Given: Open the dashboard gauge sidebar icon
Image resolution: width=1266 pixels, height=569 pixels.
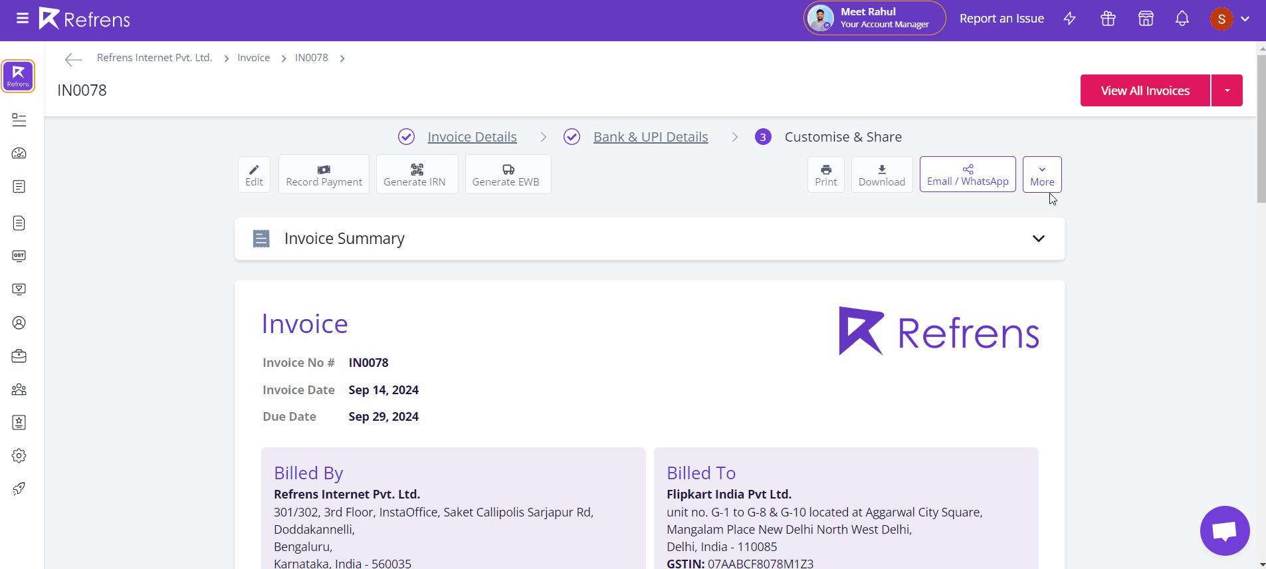Looking at the screenshot, I should [19, 153].
